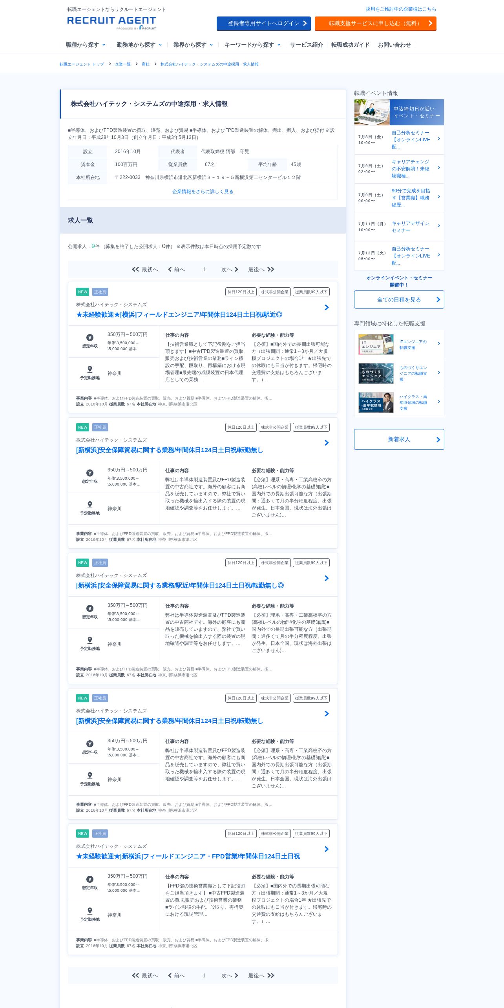
Task: Go to 商社 breadcrumb
Action: click(146, 64)
